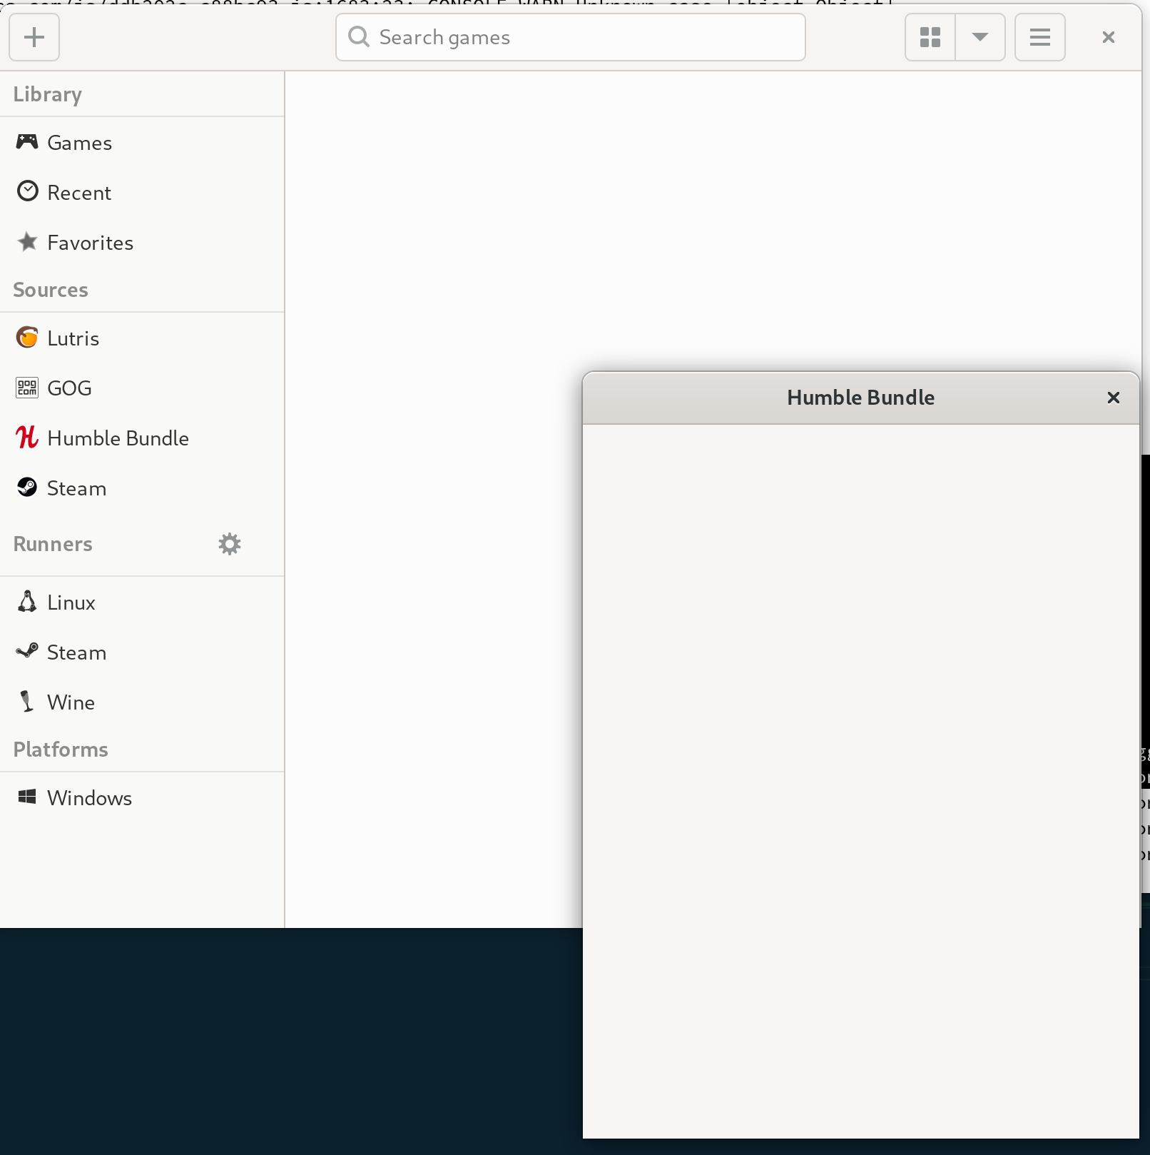The width and height of the screenshot is (1150, 1155).
Task: Select the Lutris source icon
Action: pyautogui.click(x=26, y=337)
